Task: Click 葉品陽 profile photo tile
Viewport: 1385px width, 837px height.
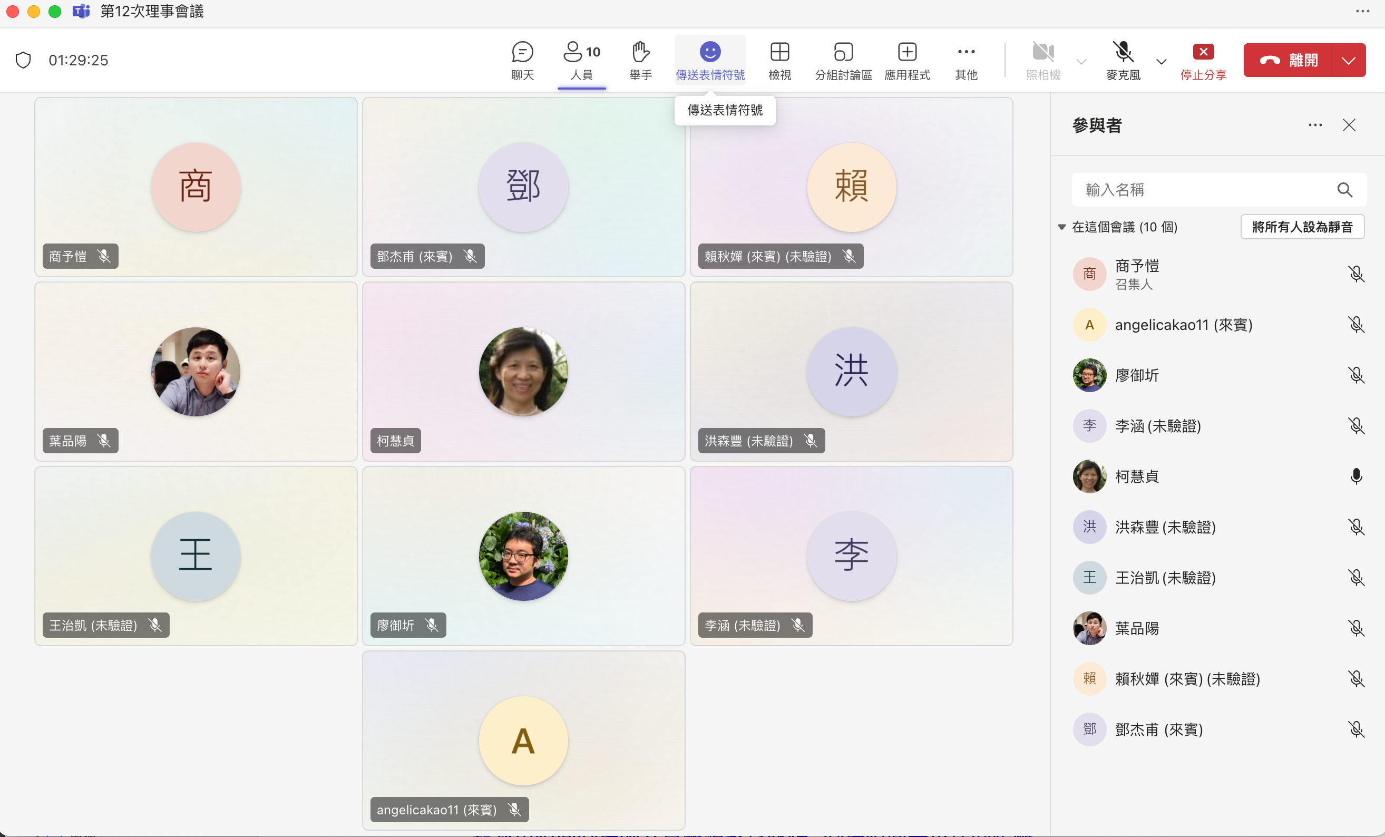Action: coord(196,372)
